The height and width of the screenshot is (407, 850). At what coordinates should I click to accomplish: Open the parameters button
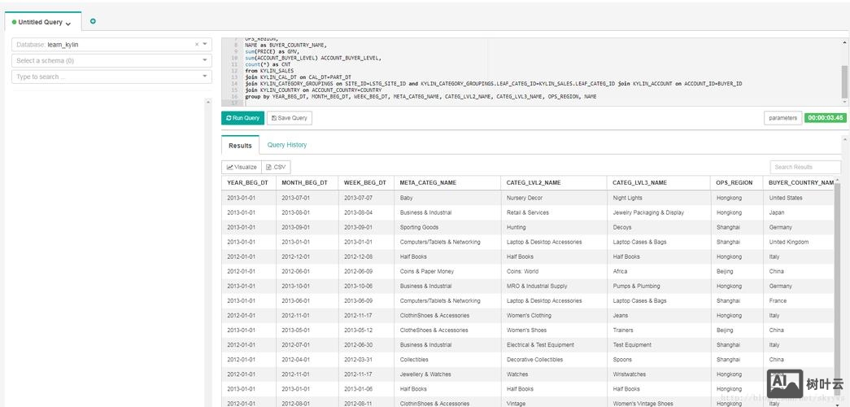(782, 118)
